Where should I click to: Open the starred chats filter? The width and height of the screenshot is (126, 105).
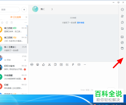2,22
